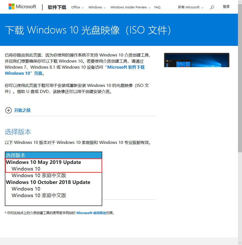Pick Windows 10 家庭中文版 under October 2018 Update
Image resolution: width=242 pixels, height=245 pixels.
pyautogui.click(x=39, y=195)
